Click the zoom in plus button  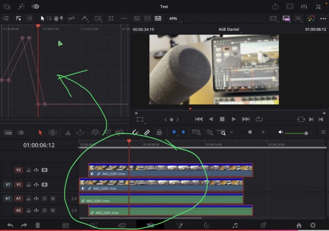(x=263, y=132)
